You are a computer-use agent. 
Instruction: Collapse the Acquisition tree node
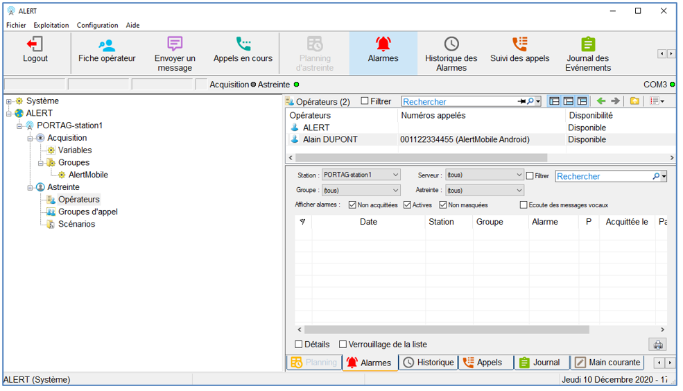point(31,138)
